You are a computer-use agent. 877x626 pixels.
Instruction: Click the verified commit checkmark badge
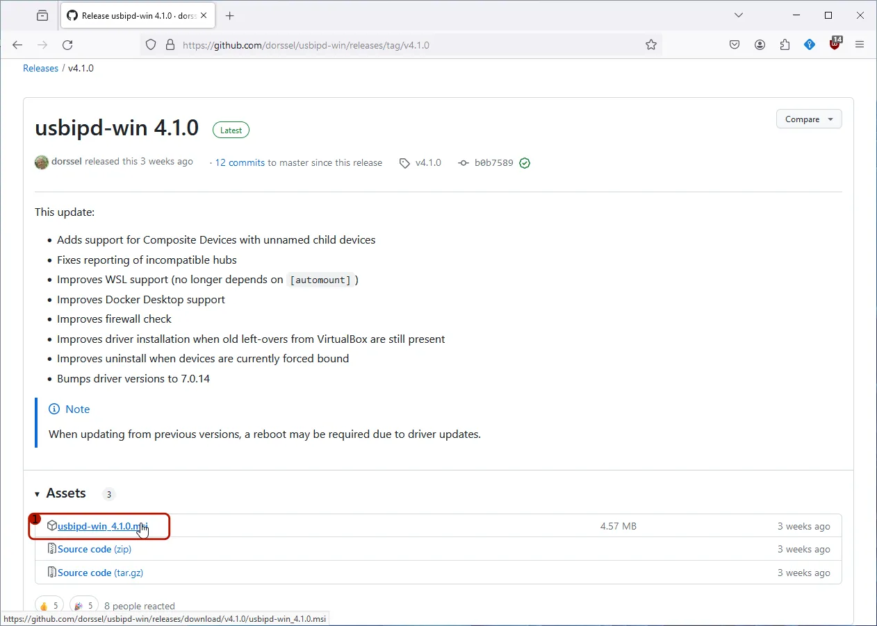(x=525, y=162)
